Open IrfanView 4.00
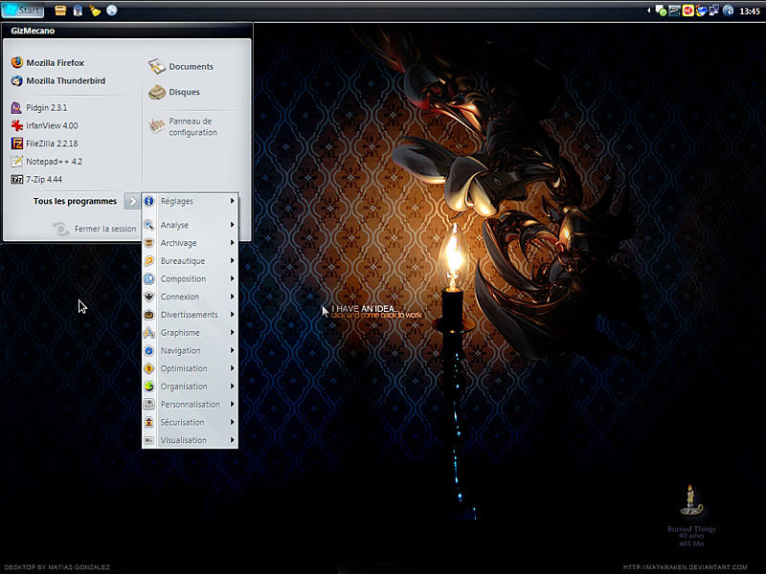The height and width of the screenshot is (574, 766). [44, 125]
